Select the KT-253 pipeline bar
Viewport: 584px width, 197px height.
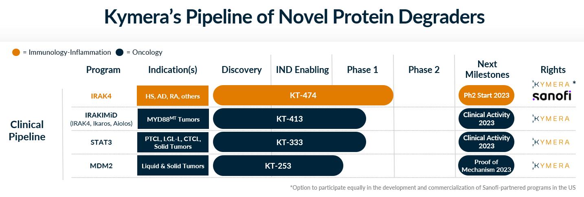click(x=278, y=165)
